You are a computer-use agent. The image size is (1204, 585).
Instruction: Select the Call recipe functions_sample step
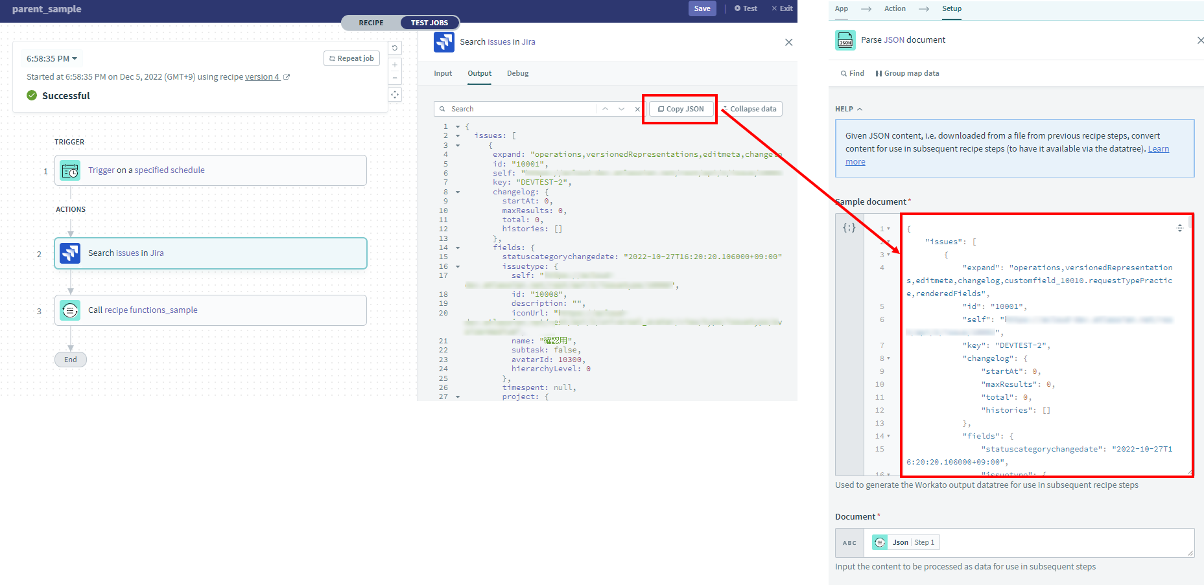point(211,310)
